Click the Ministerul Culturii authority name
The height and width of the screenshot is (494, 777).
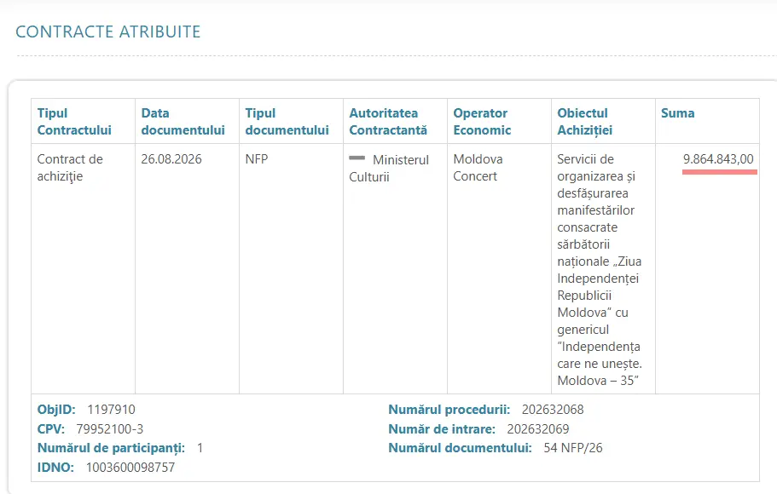389,169
